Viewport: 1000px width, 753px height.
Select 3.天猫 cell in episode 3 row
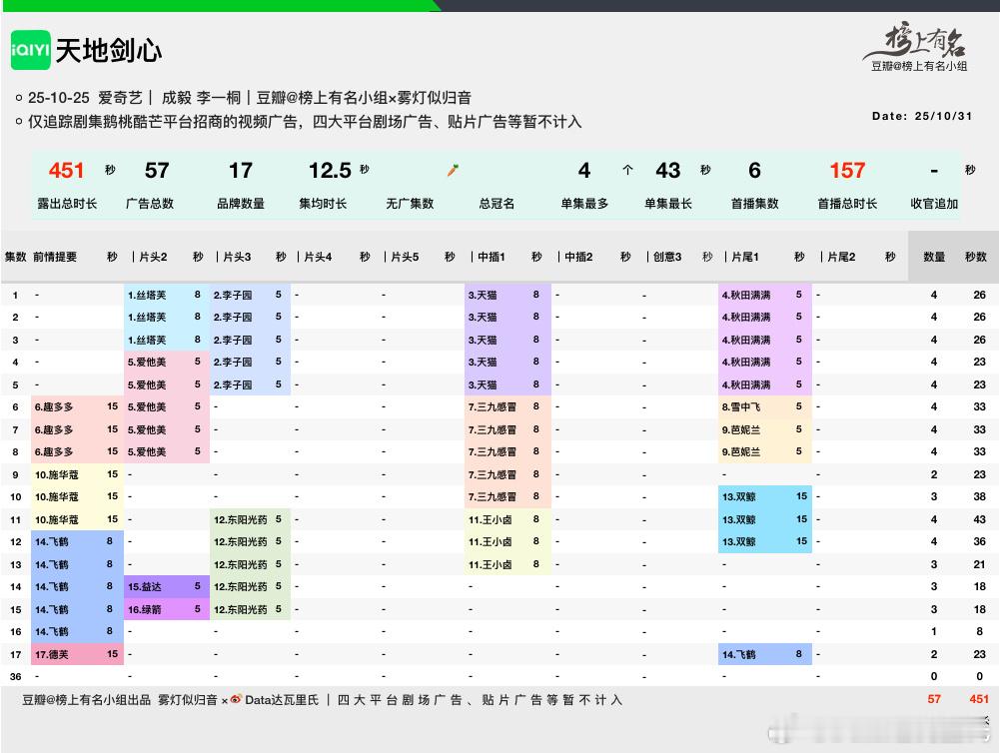(x=507, y=340)
